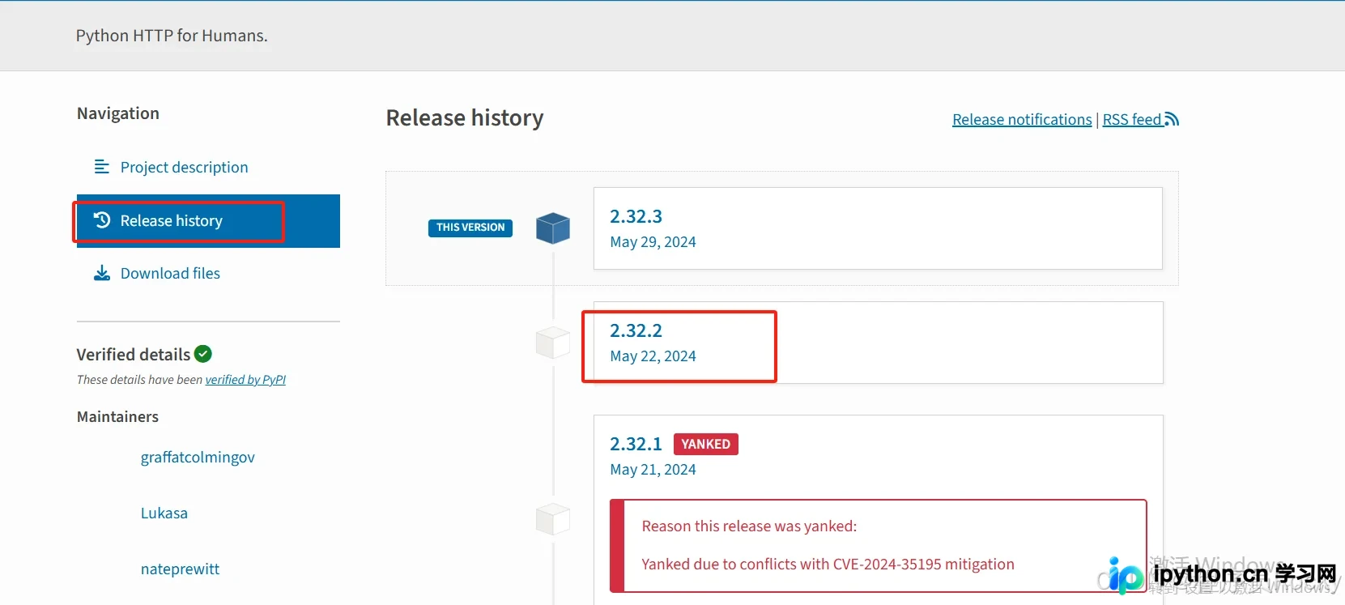Click the CVE-2024-35195 mitigation yank message

(828, 565)
